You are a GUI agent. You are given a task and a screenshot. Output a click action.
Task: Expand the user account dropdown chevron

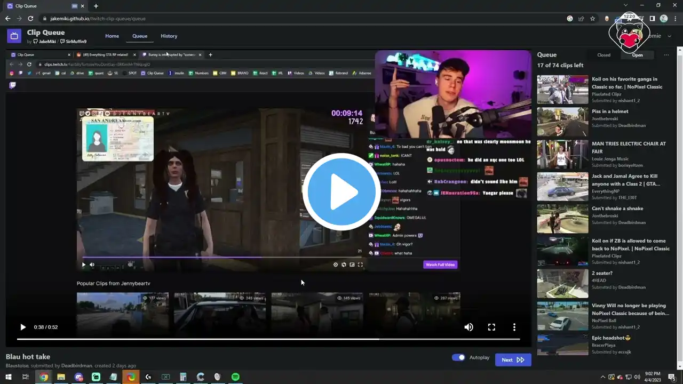[670, 36]
